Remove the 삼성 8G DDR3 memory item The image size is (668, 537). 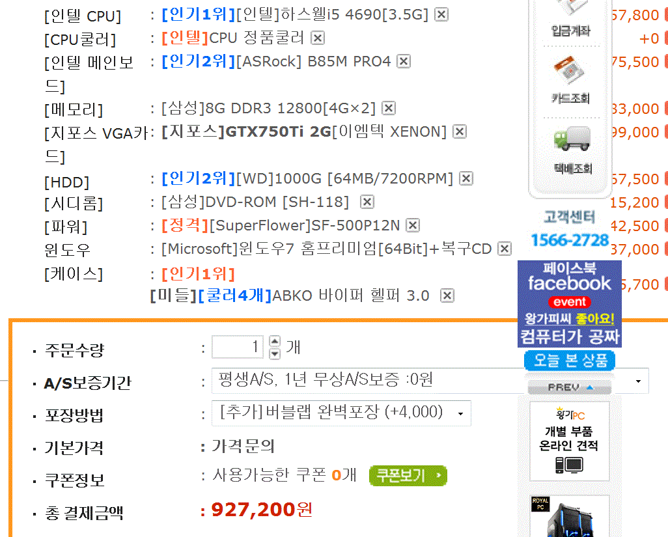point(389,108)
